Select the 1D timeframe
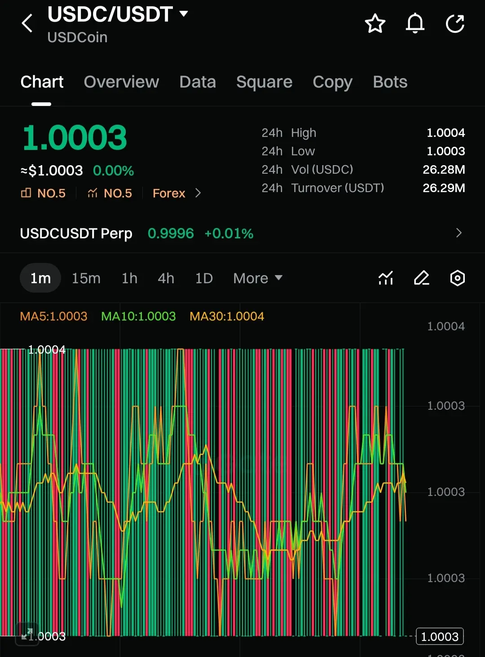Screen dimensions: 485x657 pyautogui.click(x=204, y=278)
